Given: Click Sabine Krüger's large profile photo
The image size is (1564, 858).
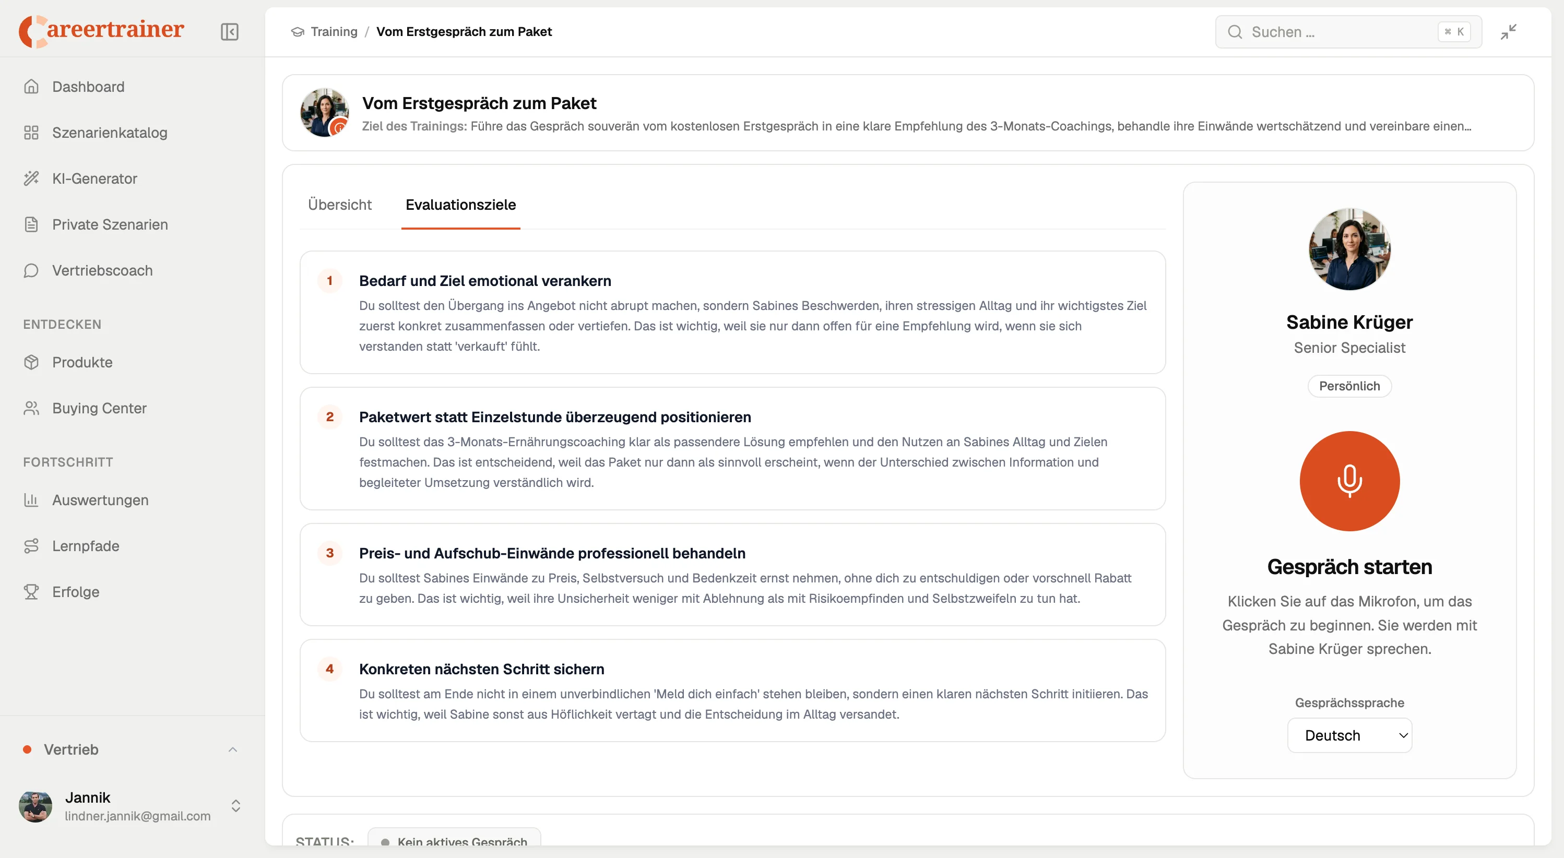Looking at the screenshot, I should [1349, 249].
